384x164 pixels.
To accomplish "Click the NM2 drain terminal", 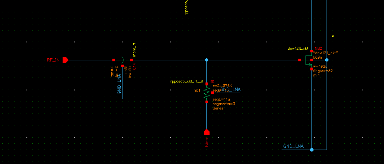I will 311,51.
